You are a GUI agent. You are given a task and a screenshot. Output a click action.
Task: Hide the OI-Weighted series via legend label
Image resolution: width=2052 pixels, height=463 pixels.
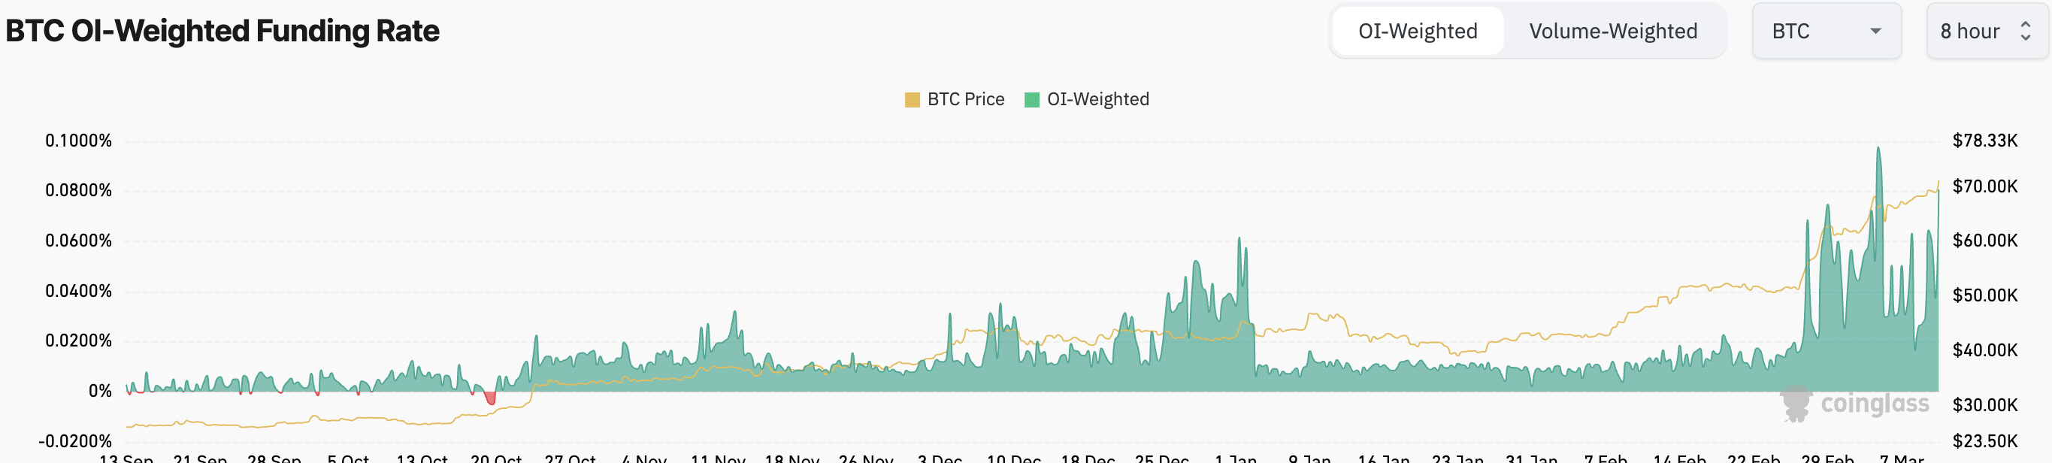(x=1097, y=100)
